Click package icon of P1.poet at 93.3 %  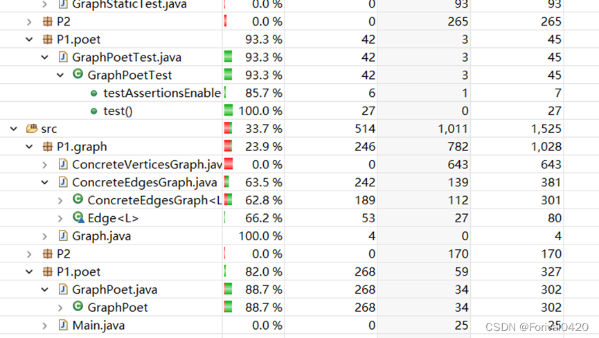pos(48,39)
